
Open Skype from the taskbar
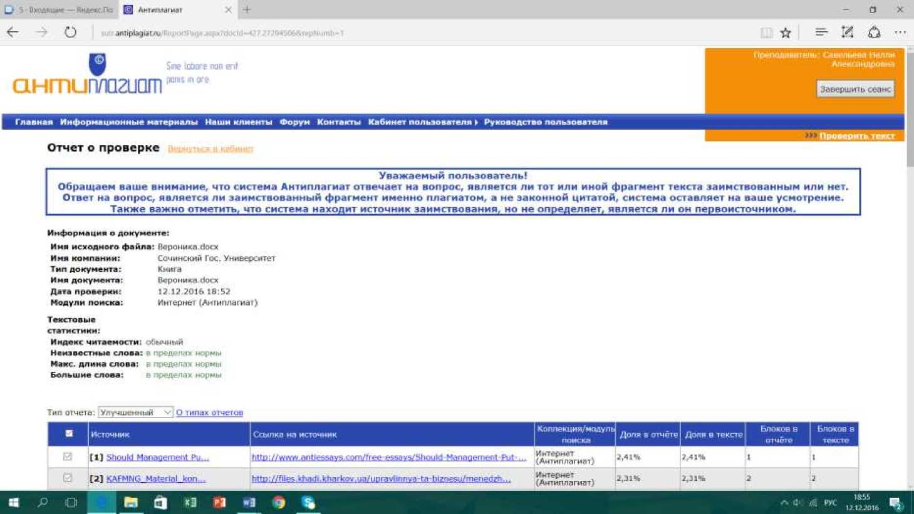point(308,502)
